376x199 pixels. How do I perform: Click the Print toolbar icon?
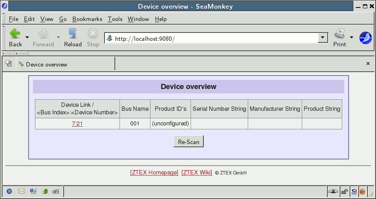339,38
